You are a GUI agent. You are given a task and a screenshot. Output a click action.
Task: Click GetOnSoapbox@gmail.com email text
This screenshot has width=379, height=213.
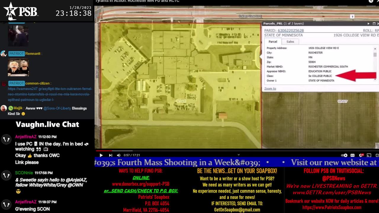(237, 210)
